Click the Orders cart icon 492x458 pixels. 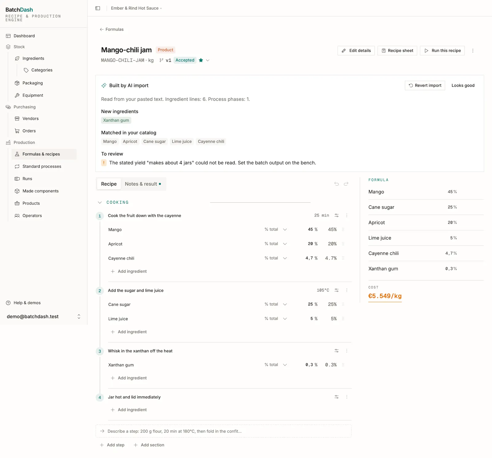coord(17,131)
